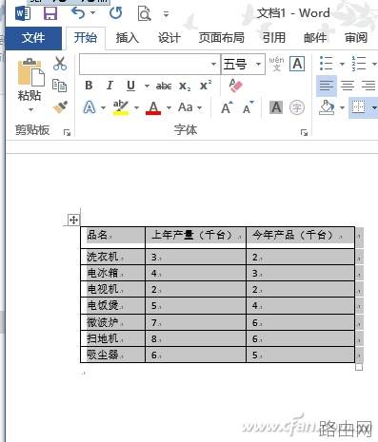
Task: Apply text effects with the outlined A
Action: tap(90, 107)
